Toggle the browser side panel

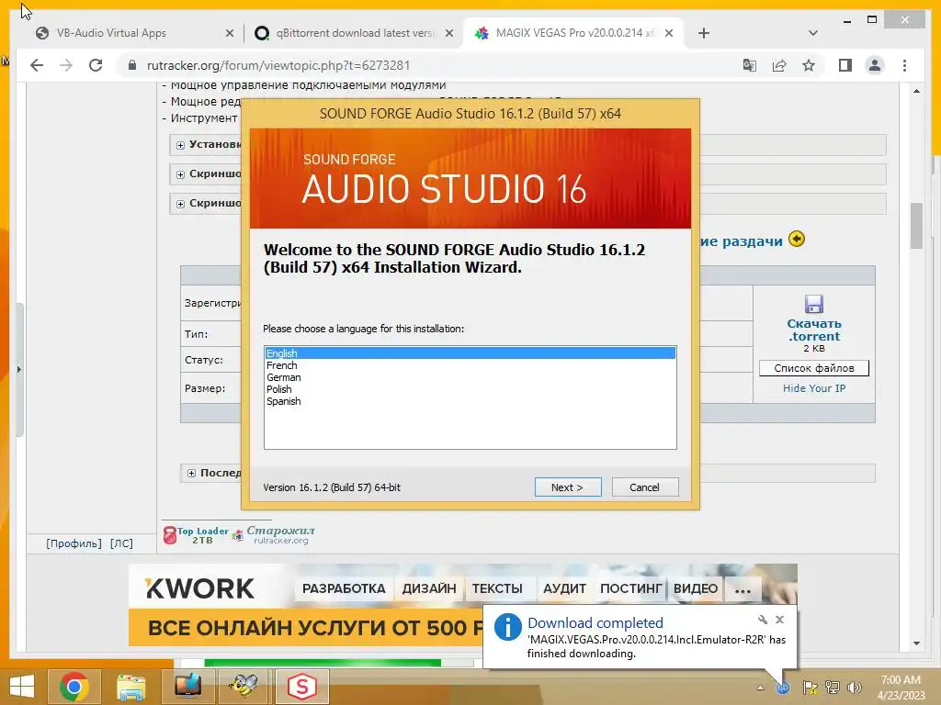click(845, 65)
